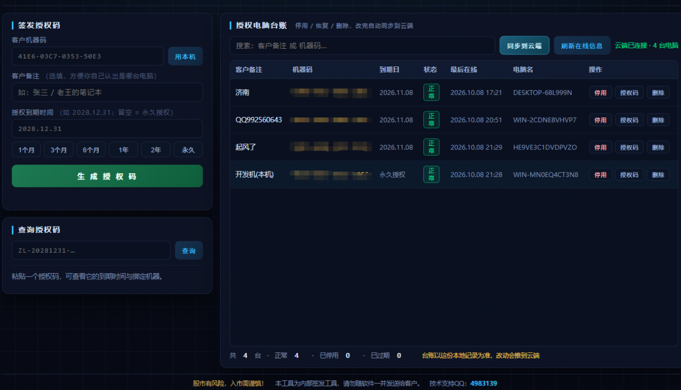
Task: Focus the 查询授权码 input box
Action: pyautogui.click(x=91, y=250)
